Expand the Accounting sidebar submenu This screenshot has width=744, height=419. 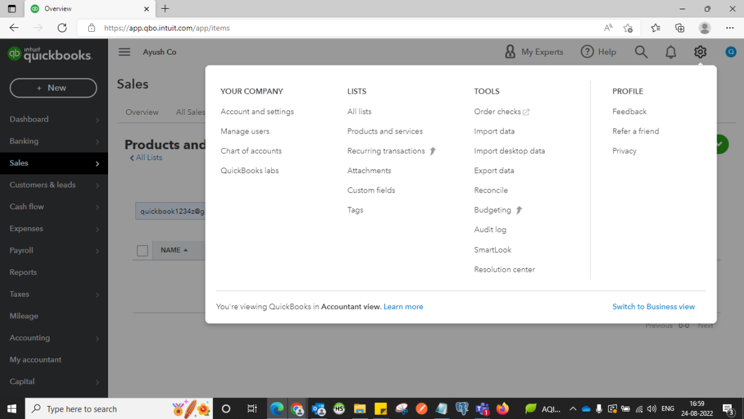[x=97, y=338]
